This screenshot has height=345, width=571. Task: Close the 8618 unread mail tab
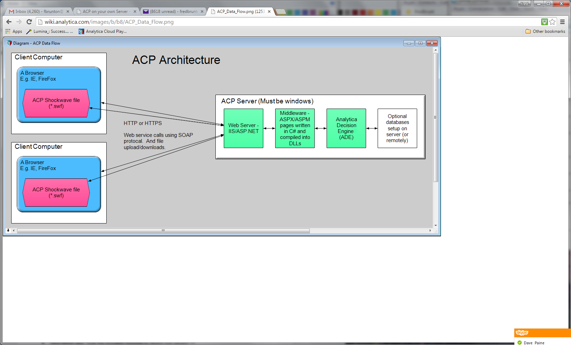202,12
